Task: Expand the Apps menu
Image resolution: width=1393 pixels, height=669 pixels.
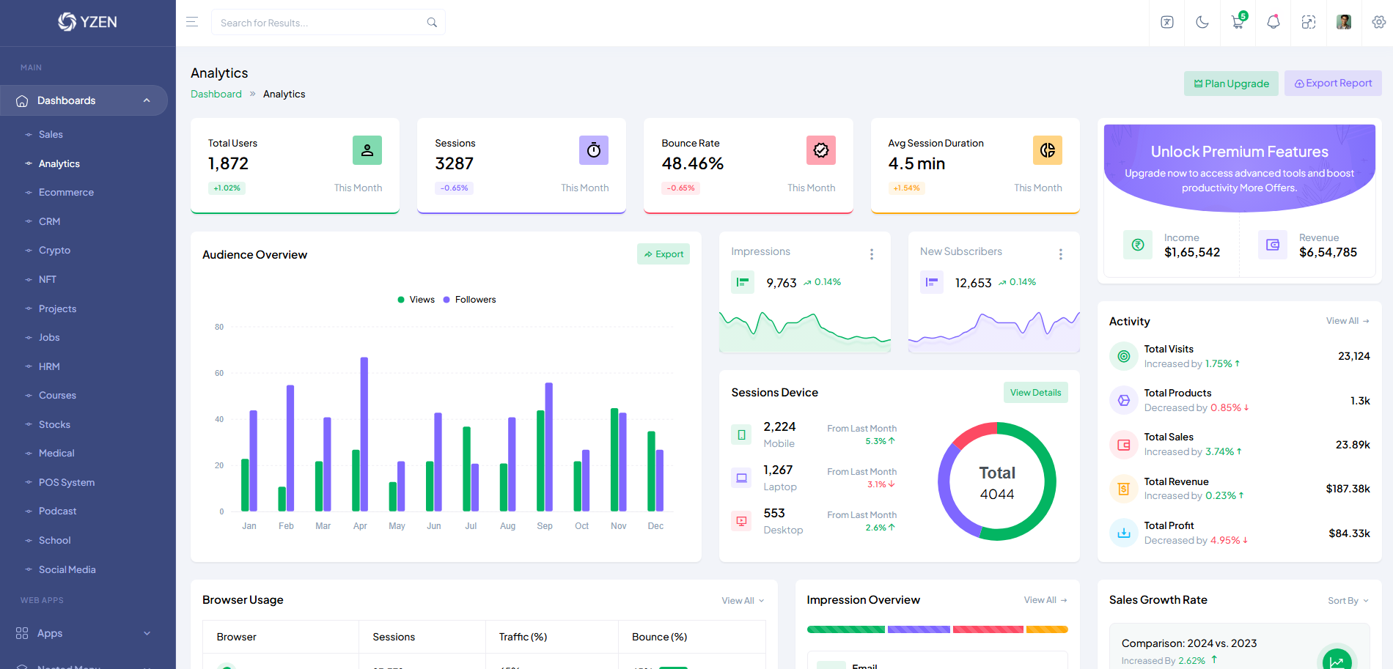Action: pyautogui.click(x=84, y=633)
